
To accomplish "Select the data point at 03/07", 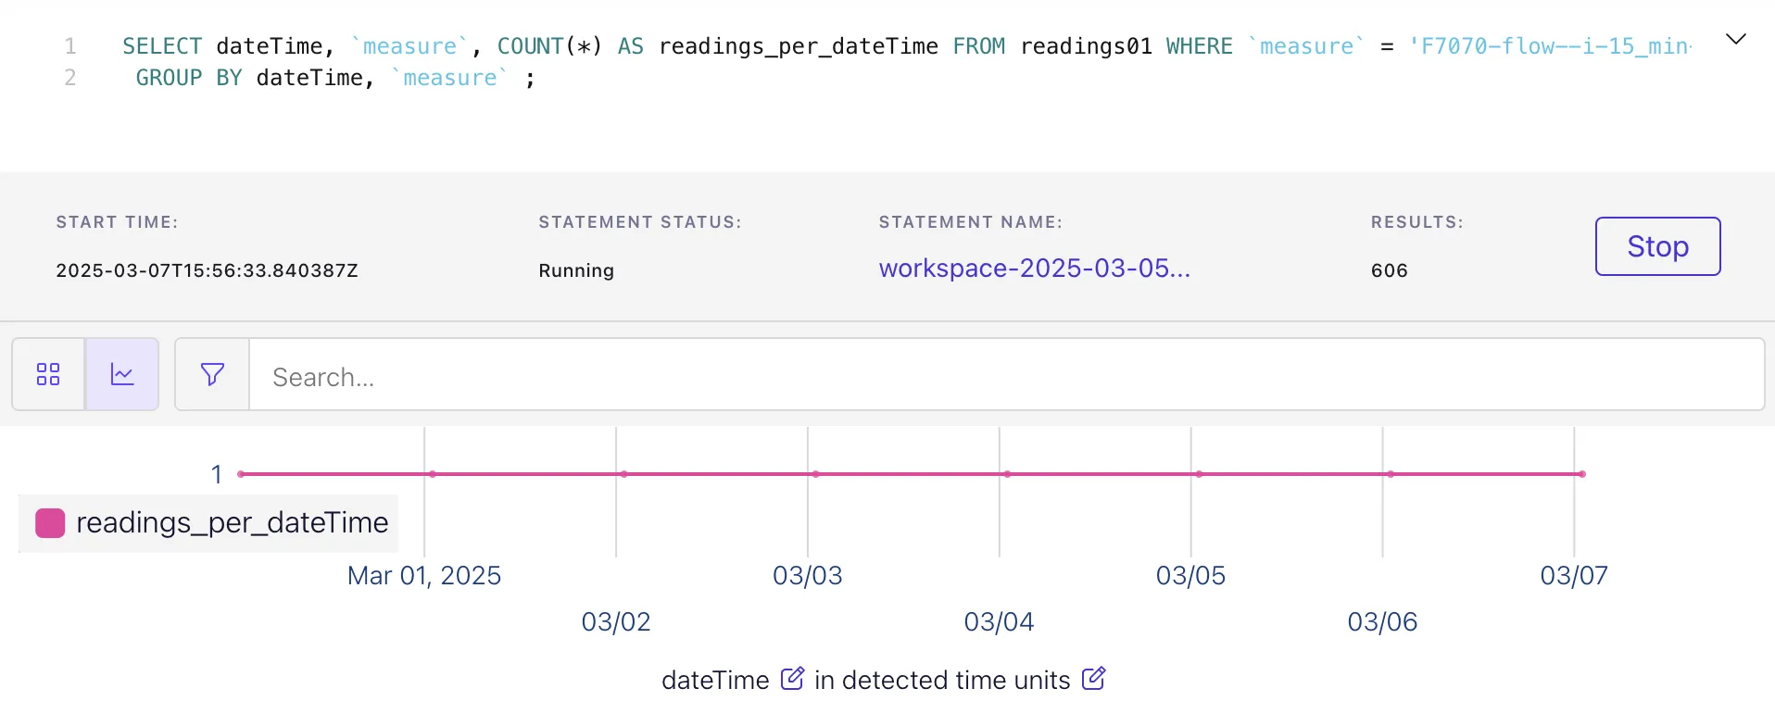I will 1582,474.
